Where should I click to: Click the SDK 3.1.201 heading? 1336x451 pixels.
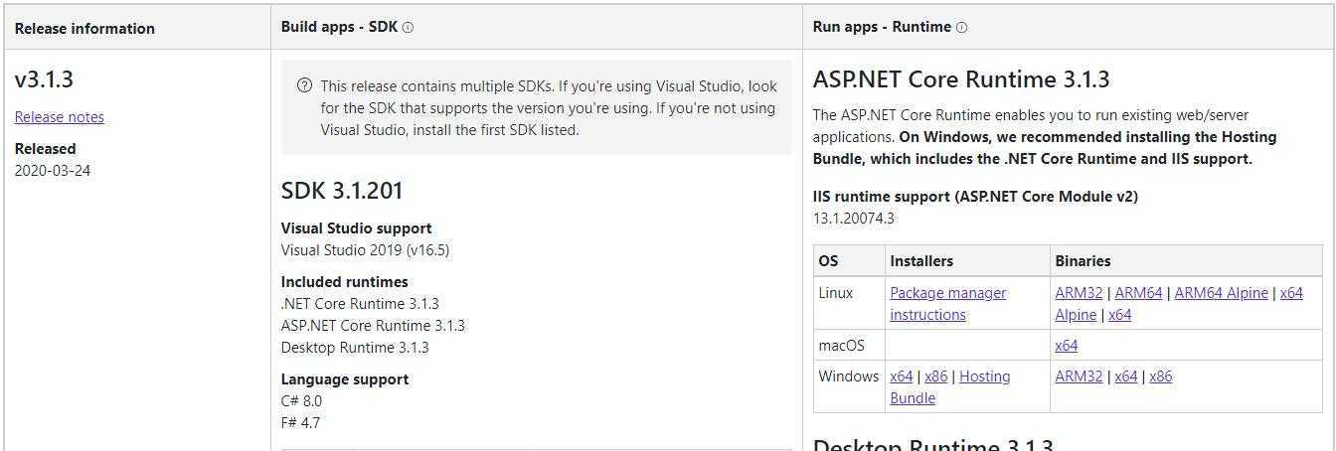(x=342, y=191)
